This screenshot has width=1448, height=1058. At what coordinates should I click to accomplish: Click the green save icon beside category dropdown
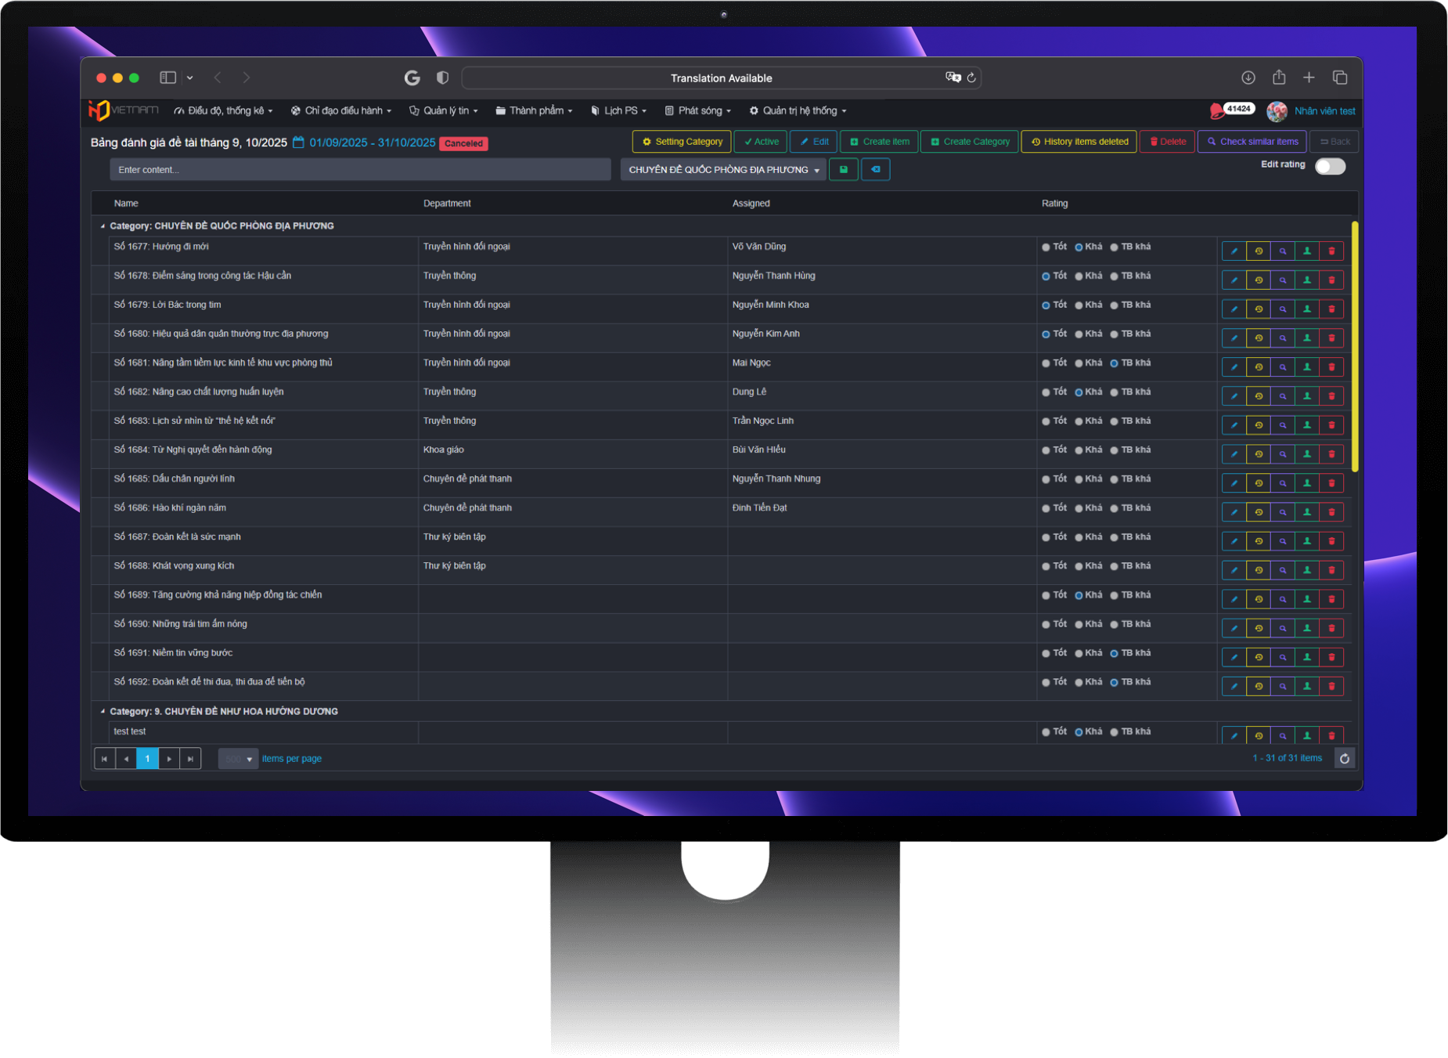(x=843, y=170)
